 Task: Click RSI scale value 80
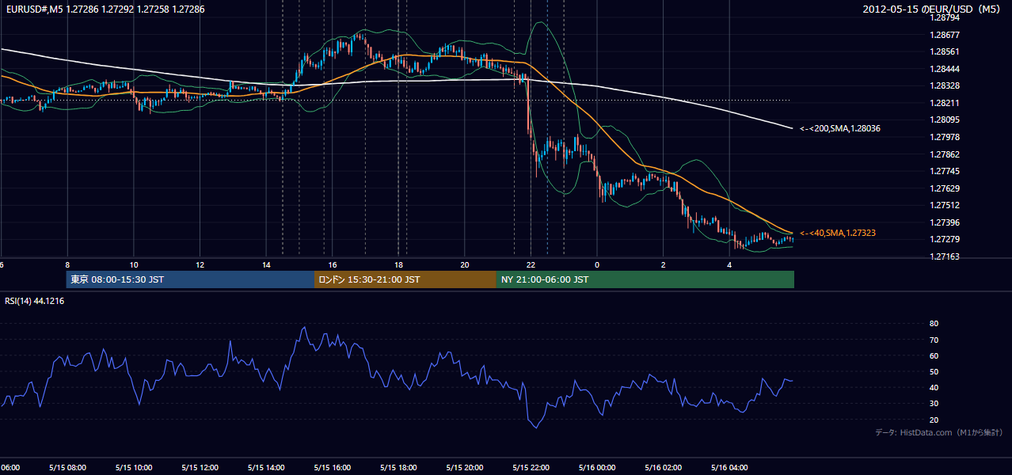pos(934,324)
